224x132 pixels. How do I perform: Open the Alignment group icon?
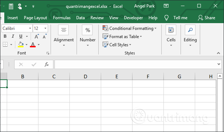[63, 30]
